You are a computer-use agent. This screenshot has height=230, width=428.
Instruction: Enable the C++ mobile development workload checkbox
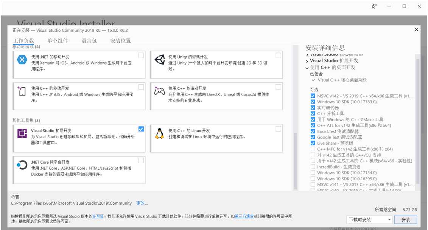click(141, 87)
